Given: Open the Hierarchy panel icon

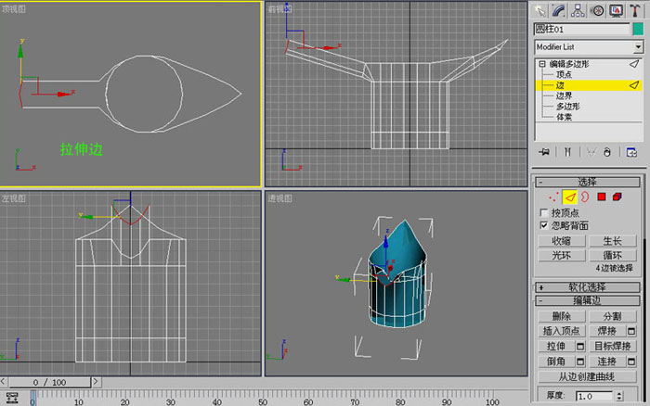Looking at the screenshot, I should point(578,11).
